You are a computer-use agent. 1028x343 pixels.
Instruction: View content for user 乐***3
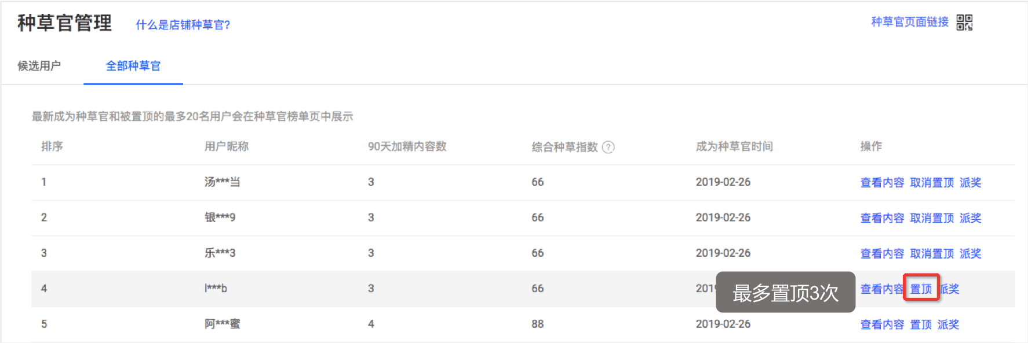point(882,254)
